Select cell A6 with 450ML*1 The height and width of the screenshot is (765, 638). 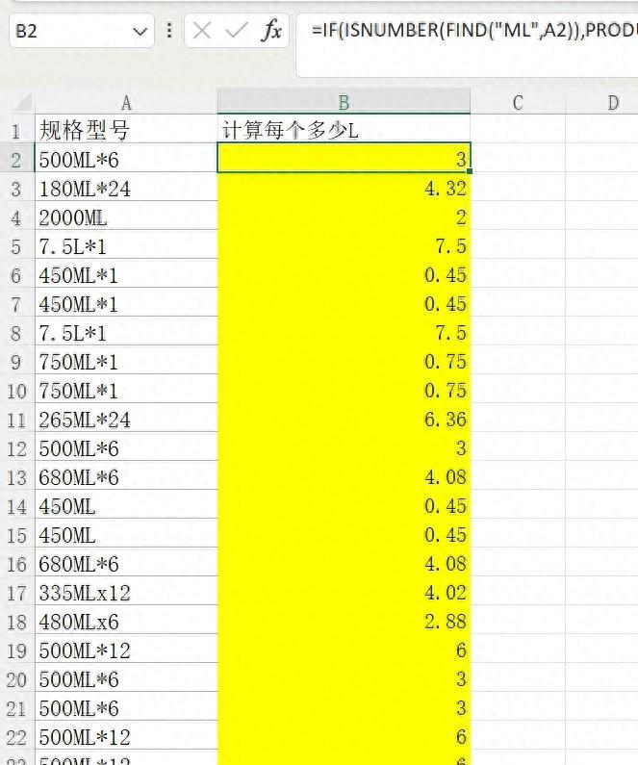tap(126, 275)
